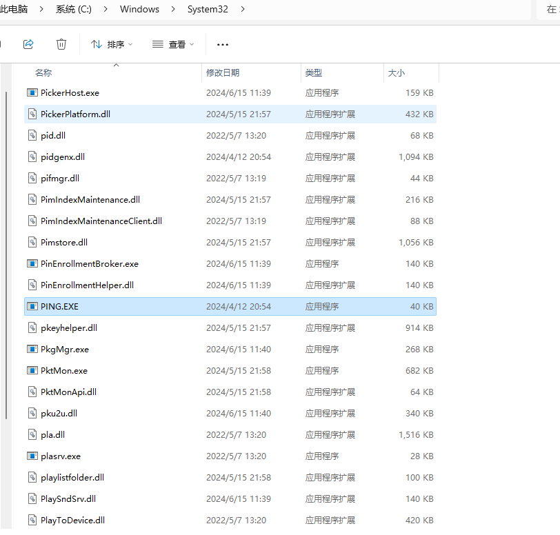Screen dimensions: 560x535
Task: Expand chevron after Windows breadcrumb
Action: click(x=173, y=9)
